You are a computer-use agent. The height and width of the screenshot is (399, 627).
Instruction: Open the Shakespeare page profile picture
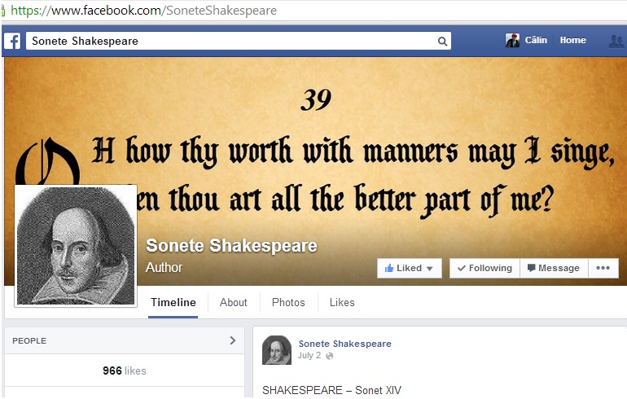pyautogui.click(x=76, y=245)
